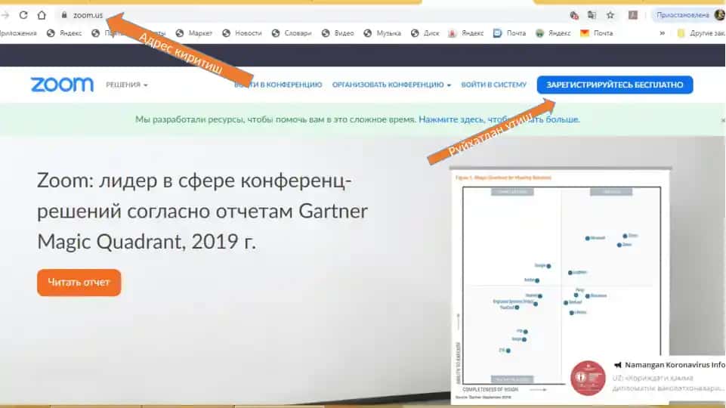Viewport: 726px width, 408px height.
Task: Open the Новости bookmark
Action: [x=242, y=33]
